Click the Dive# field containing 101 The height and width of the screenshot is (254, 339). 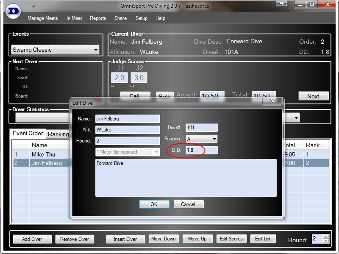(202, 128)
